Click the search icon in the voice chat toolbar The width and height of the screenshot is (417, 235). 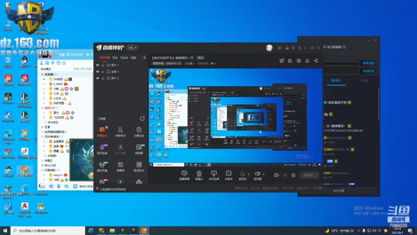point(64,63)
